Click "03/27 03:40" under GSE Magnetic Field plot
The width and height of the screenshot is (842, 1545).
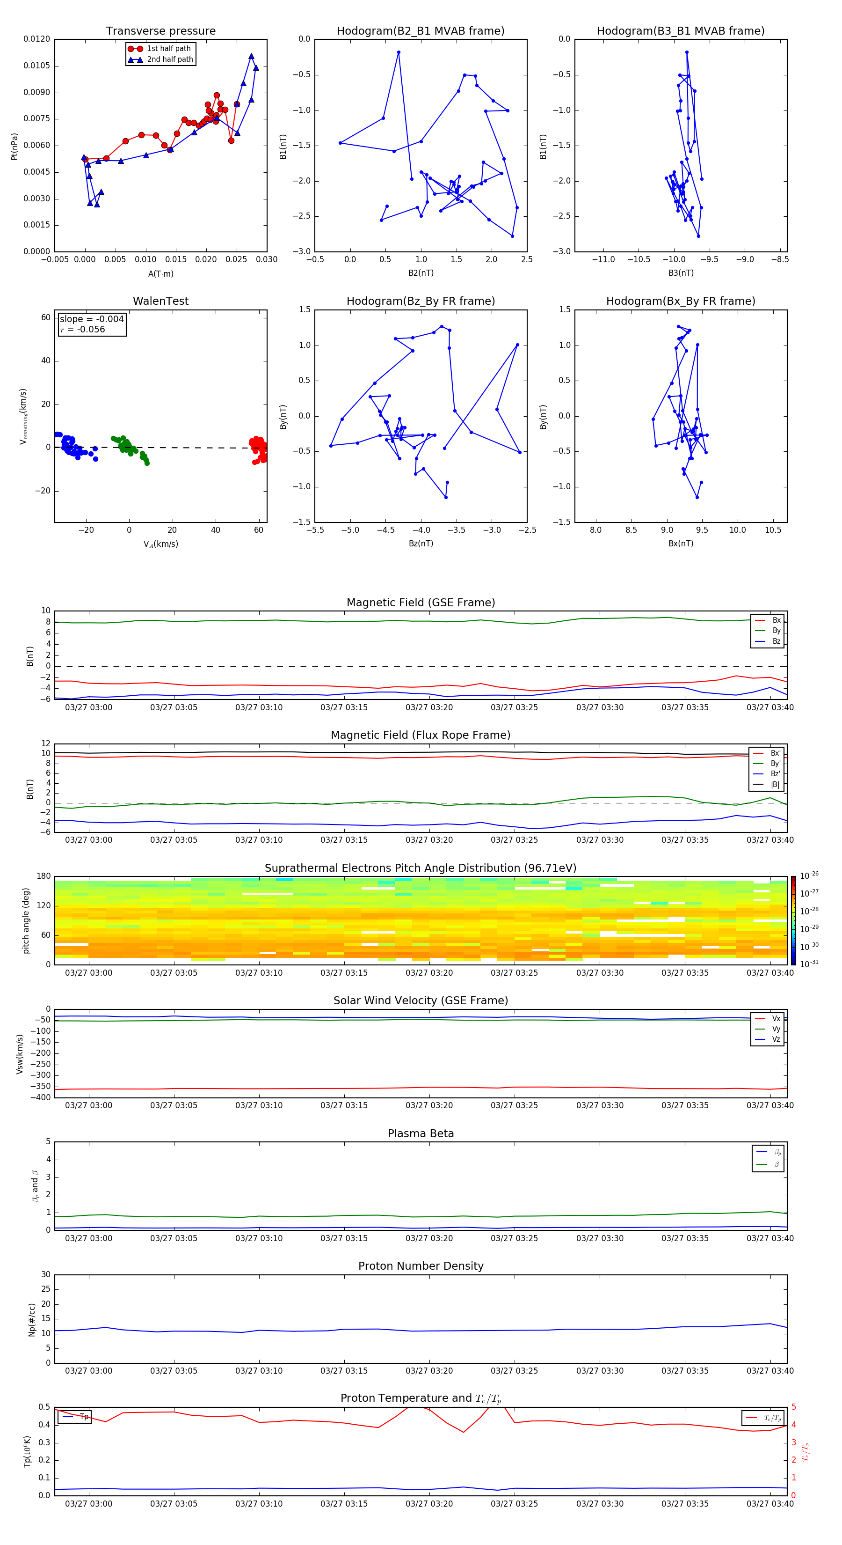769,708
